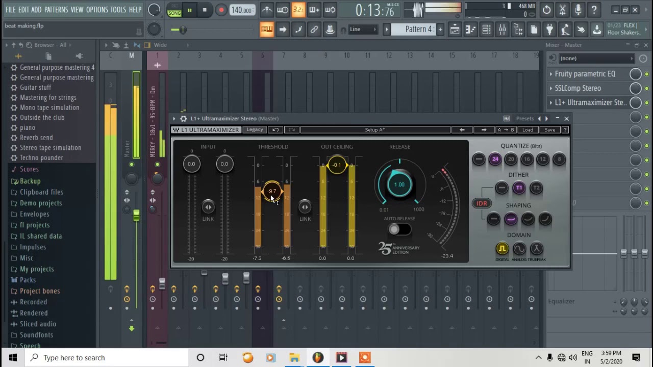Toggle the out ceiling LINK button
653x367 pixels.
[305, 207]
